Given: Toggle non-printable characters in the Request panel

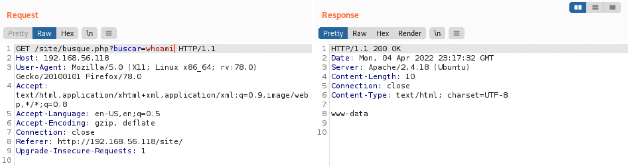Looking at the screenshot, I should (89, 33).
